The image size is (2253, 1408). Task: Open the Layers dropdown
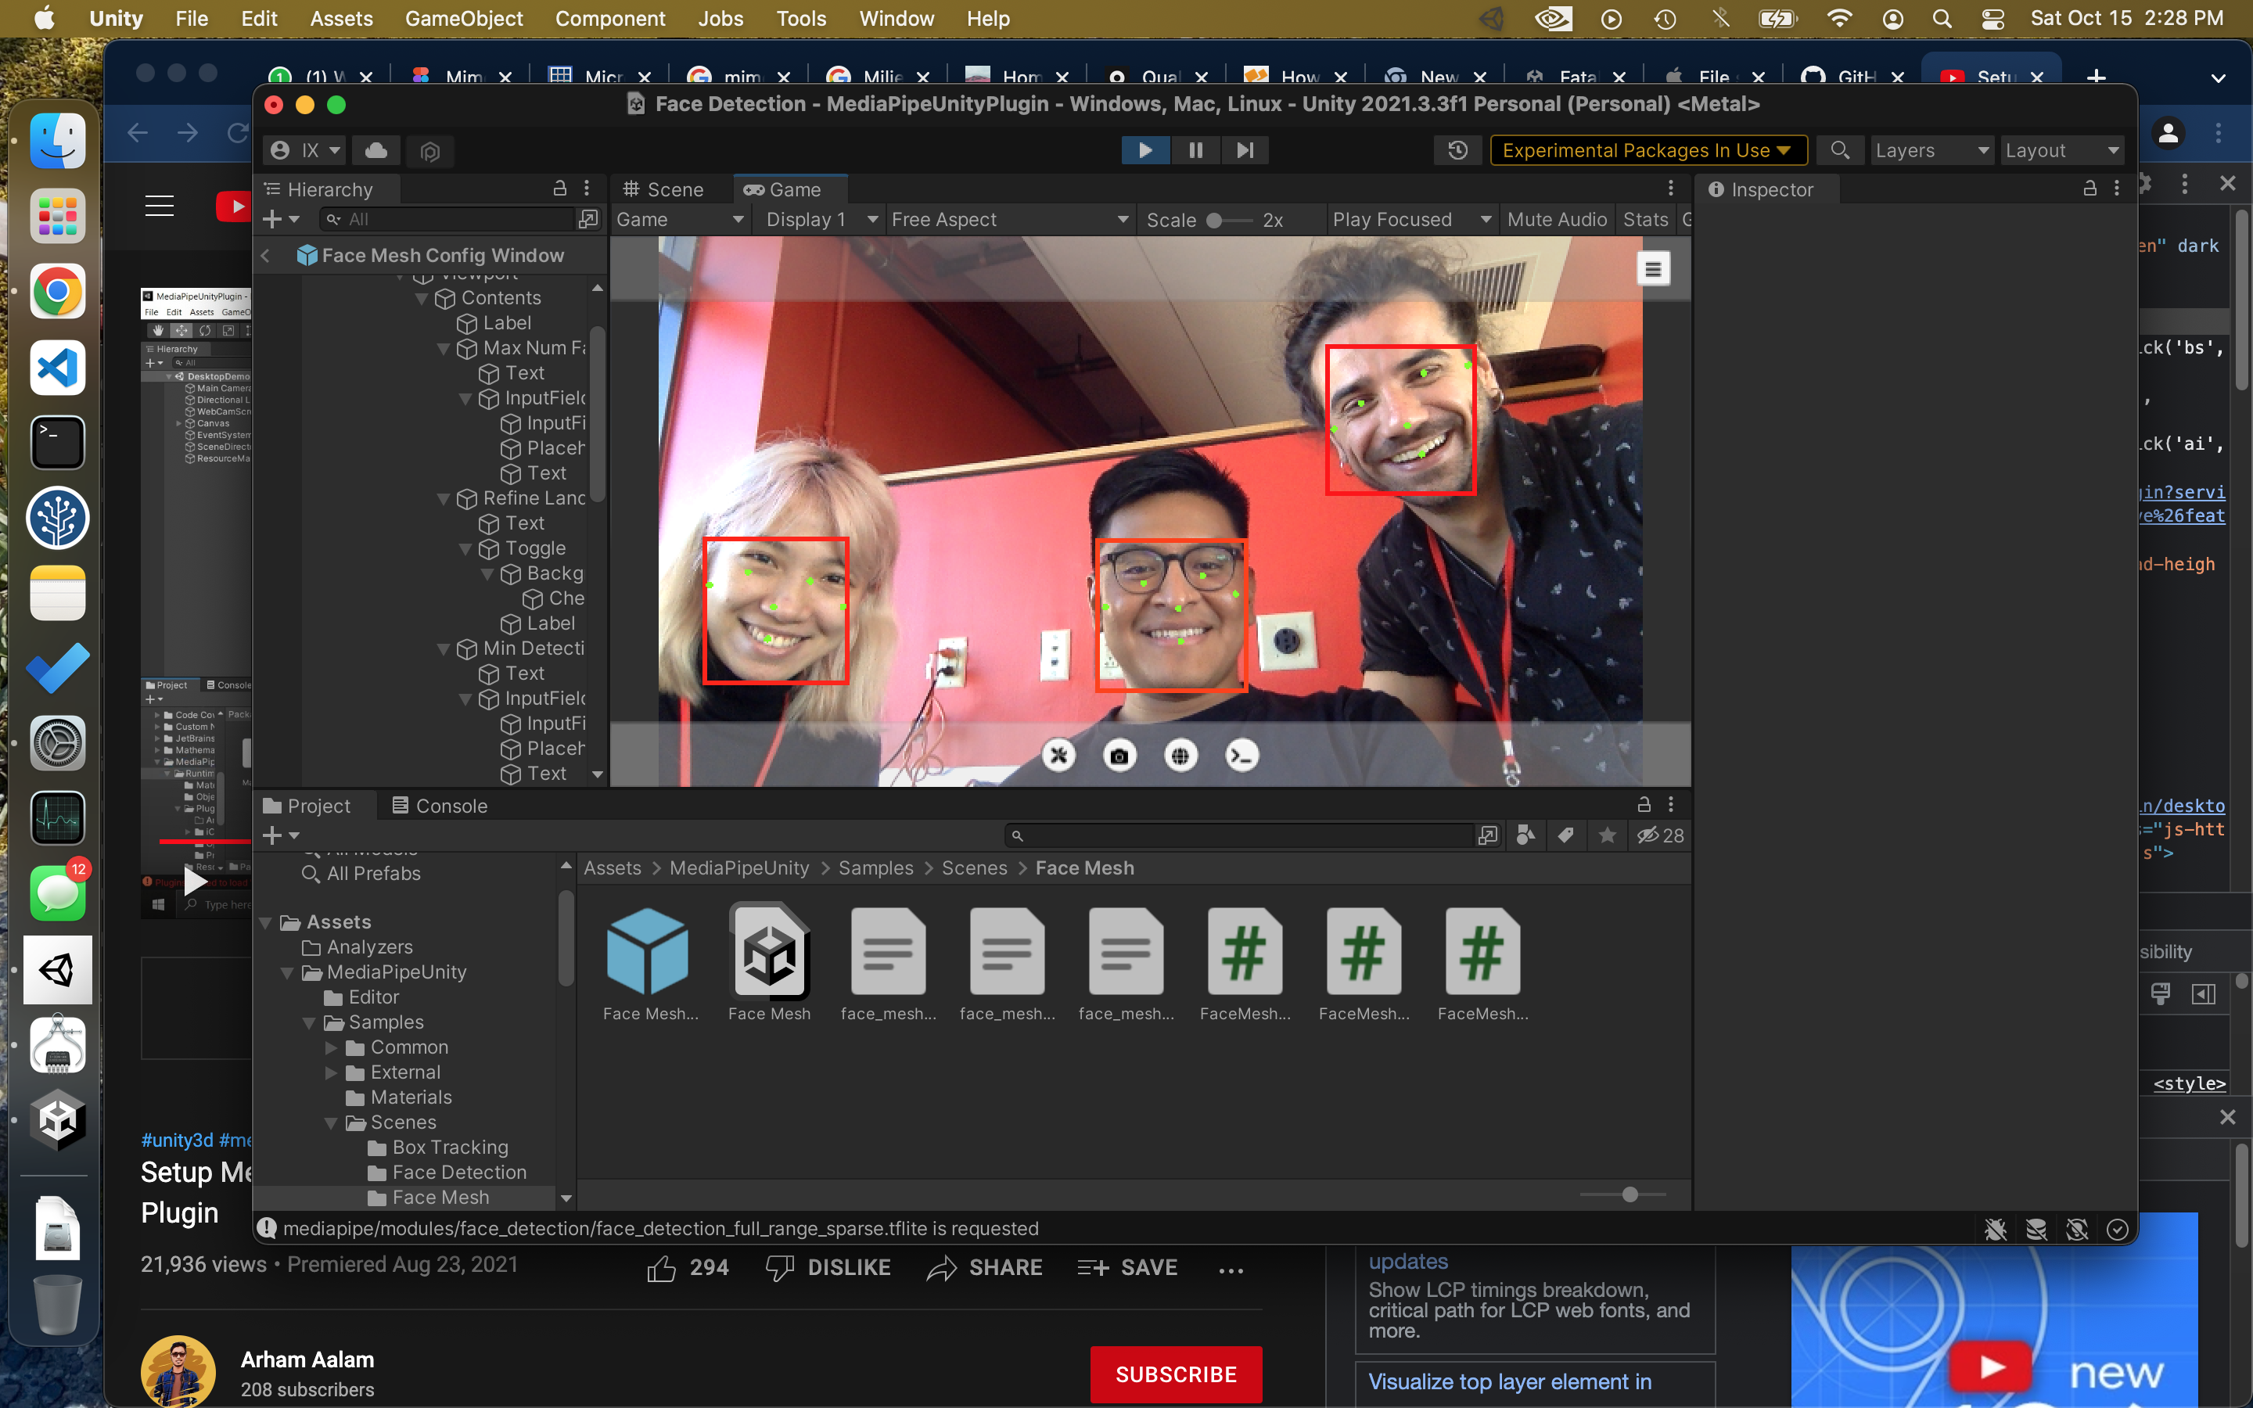tap(1931, 150)
